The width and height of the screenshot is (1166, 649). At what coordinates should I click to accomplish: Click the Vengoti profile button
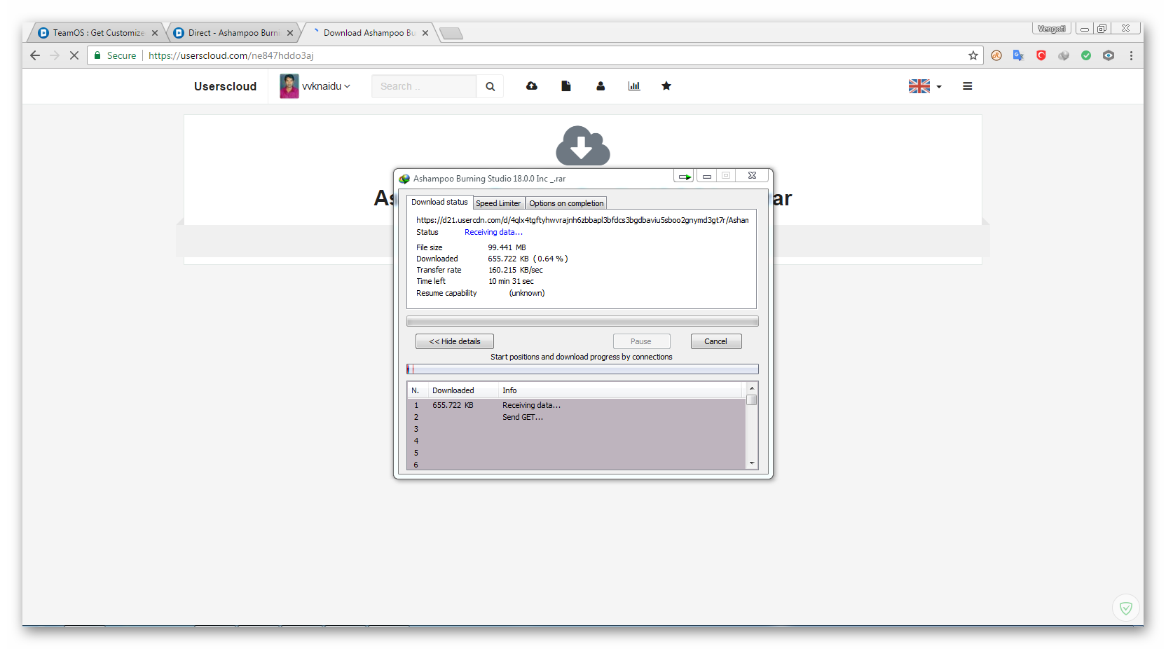[1051, 29]
